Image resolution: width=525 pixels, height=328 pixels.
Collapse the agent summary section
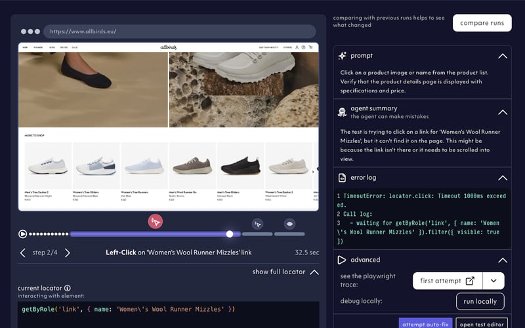[x=503, y=112]
